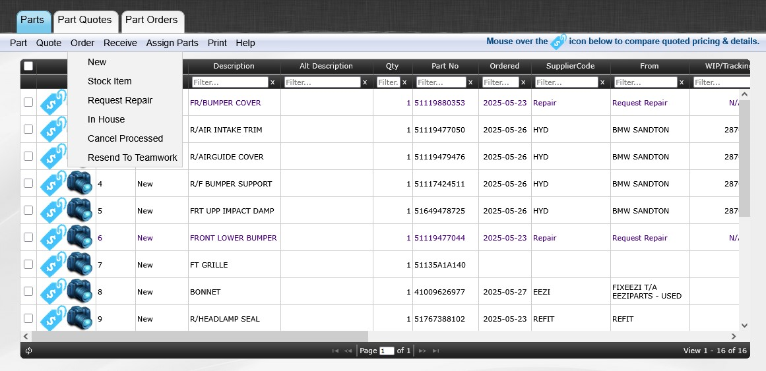The height and width of the screenshot is (371, 766).
Task: Open the camera icon for R/HEADLAMP SEAL
Action: 80,319
